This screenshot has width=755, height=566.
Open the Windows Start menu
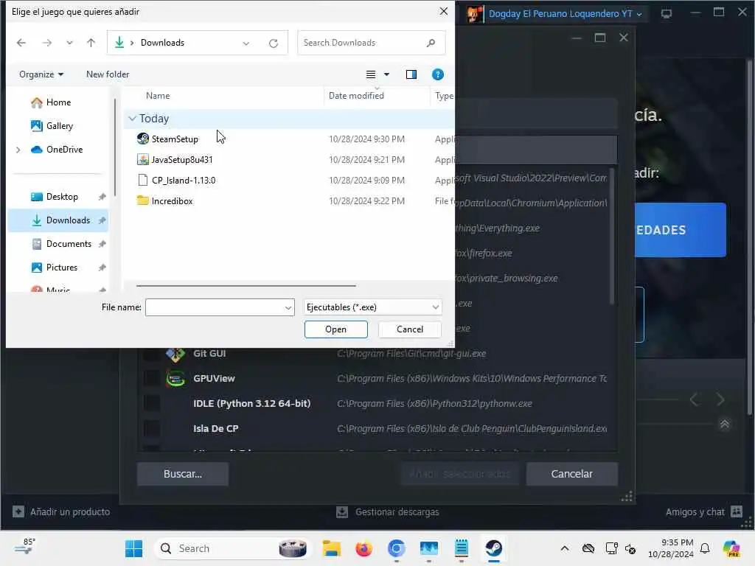(133, 548)
